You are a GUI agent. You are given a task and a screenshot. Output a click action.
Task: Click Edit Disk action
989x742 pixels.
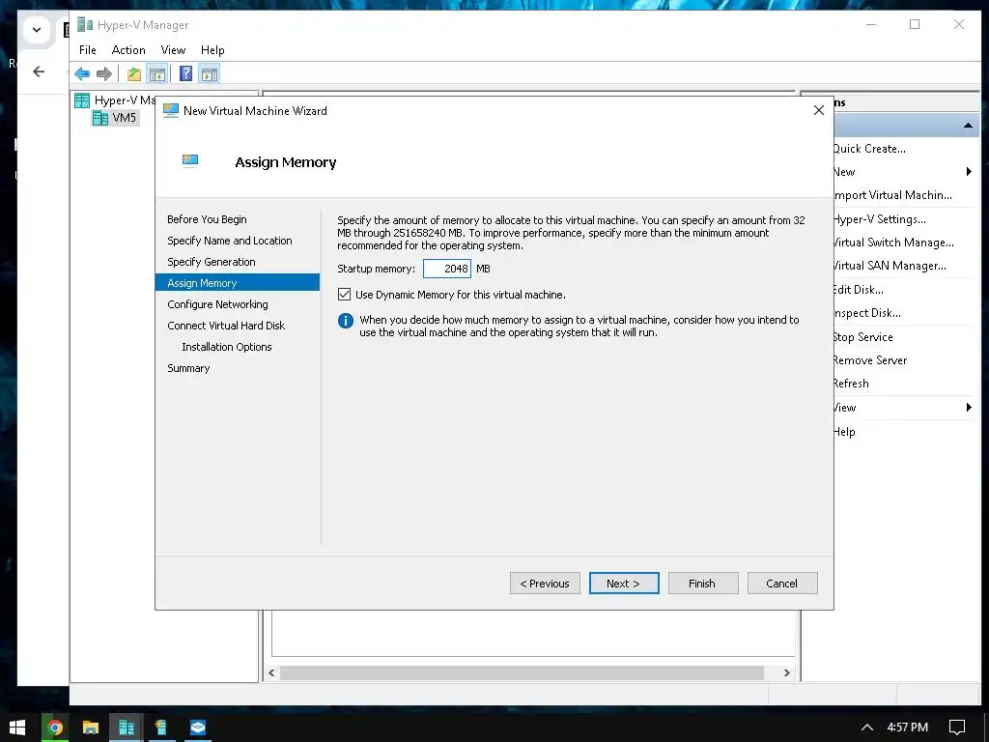pos(859,290)
